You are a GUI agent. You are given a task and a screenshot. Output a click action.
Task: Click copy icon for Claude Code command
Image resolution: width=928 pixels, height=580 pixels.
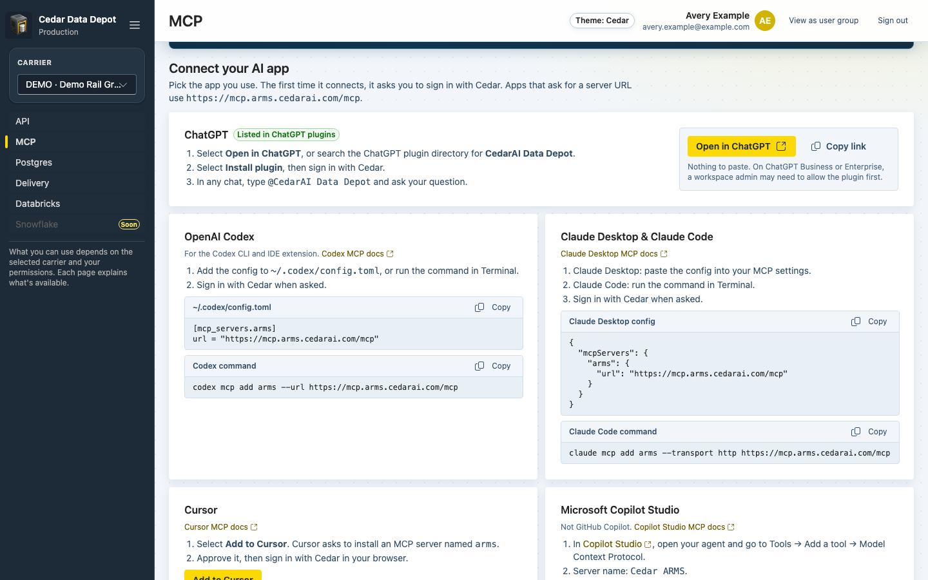(x=856, y=432)
